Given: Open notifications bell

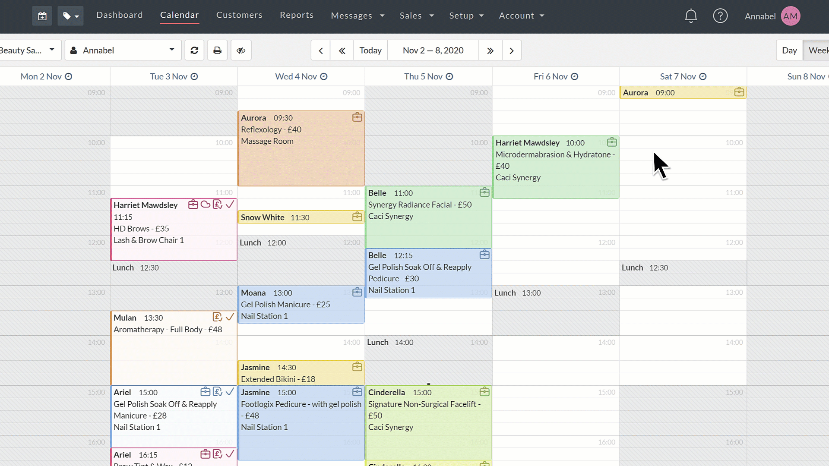Looking at the screenshot, I should point(691,16).
